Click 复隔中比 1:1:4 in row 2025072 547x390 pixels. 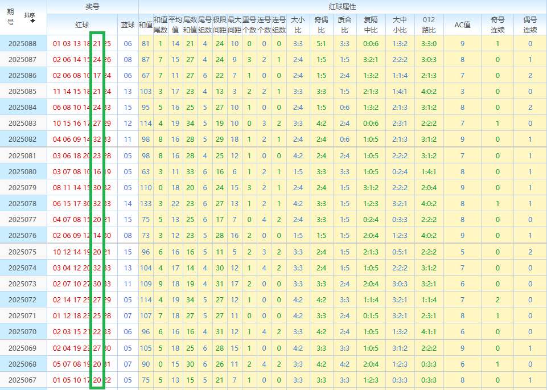[371, 299]
